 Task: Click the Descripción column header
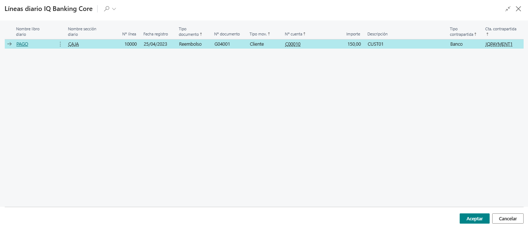[377, 34]
